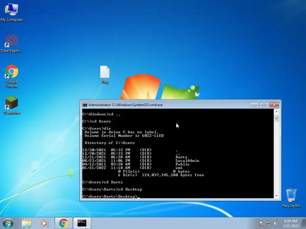Select the My Computer desktop icon
Image resolution: width=306 pixels, height=229 pixels.
tap(12, 12)
